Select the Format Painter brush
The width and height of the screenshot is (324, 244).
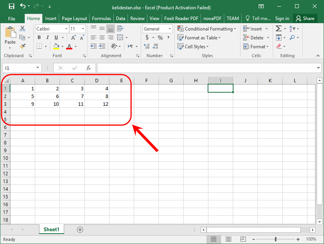[22, 46]
